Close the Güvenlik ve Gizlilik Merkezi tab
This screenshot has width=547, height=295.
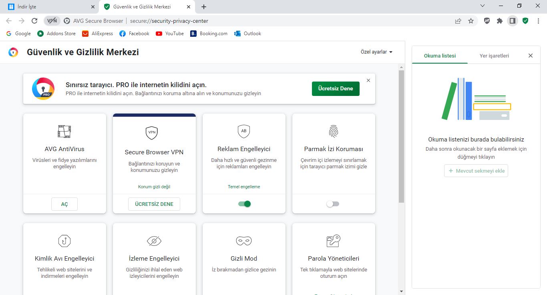pos(189,7)
